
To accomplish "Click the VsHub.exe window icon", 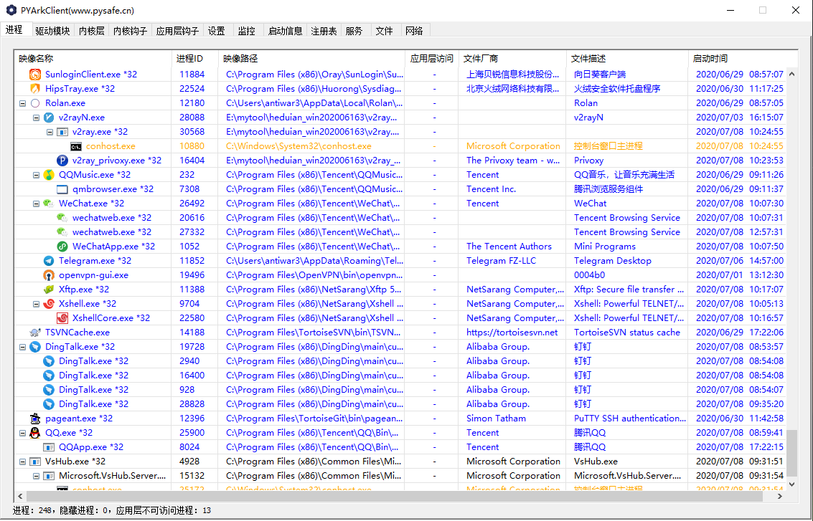I will click(x=34, y=462).
